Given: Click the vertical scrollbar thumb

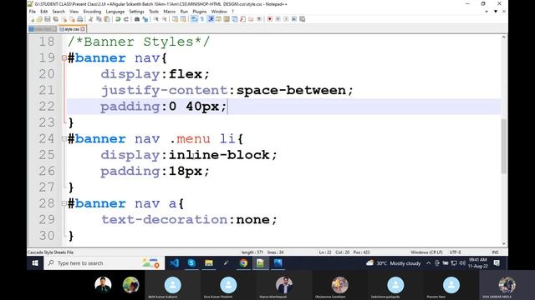Looking at the screenshot, I should coord(503,147).
